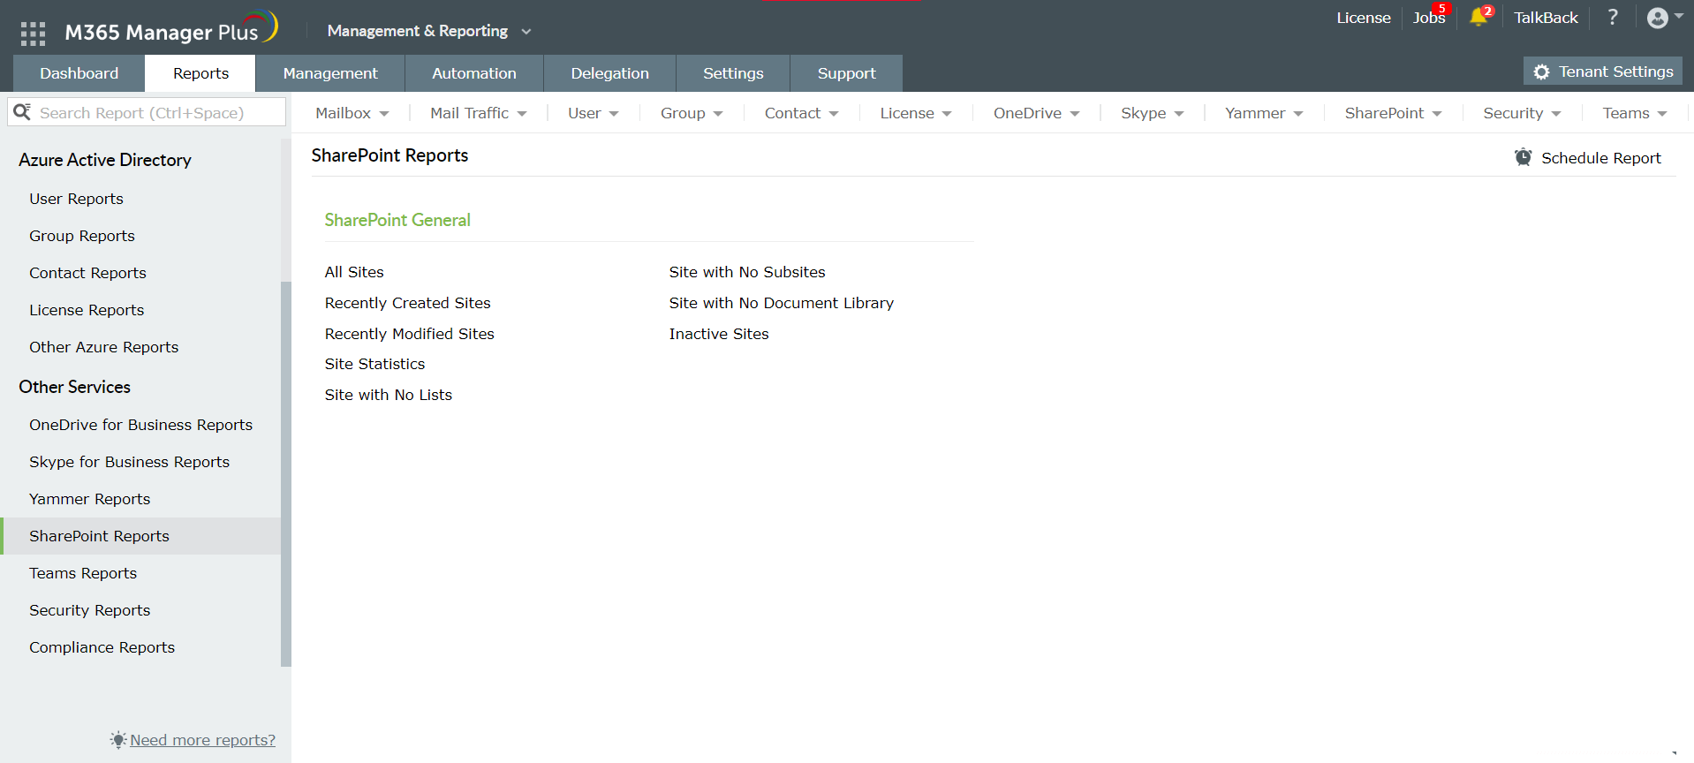Expand the Group category dropdown

pos(692,113)
